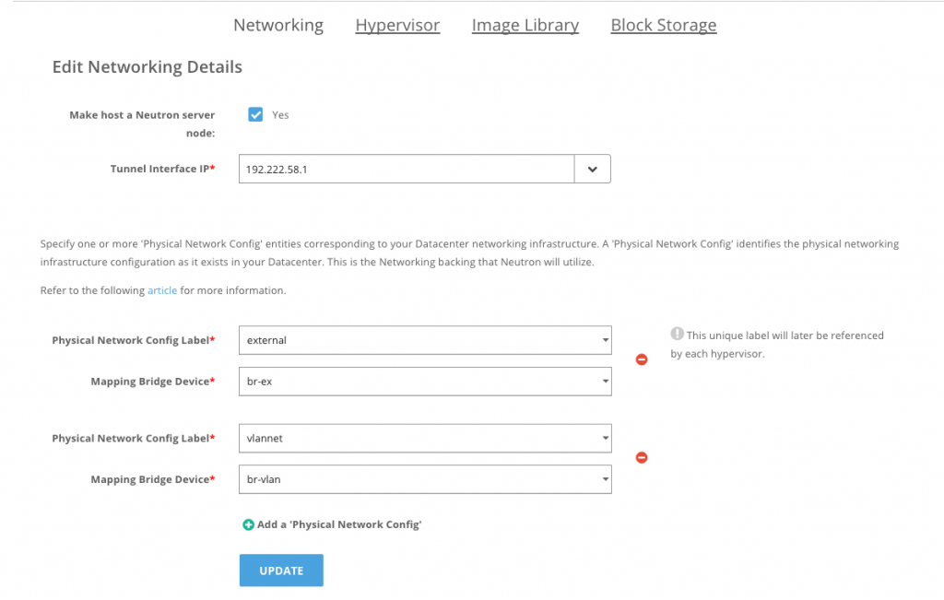Click the green plus icon to add config
Viewport: 944px width, 600px height.
tap(248, 524)
